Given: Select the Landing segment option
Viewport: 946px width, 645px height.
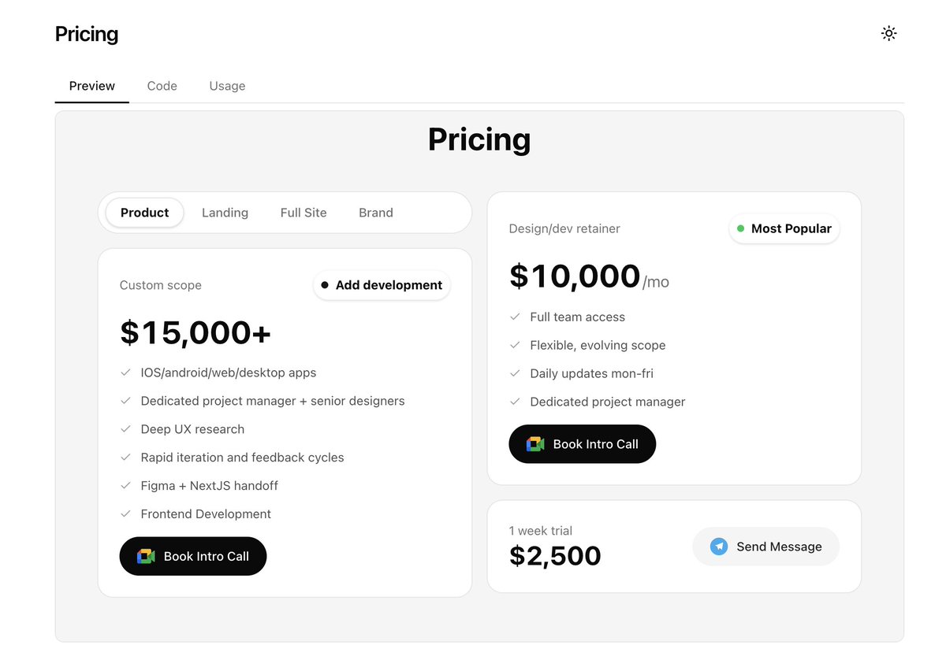Looking at the screenshot, I should [x=225, y=213].
